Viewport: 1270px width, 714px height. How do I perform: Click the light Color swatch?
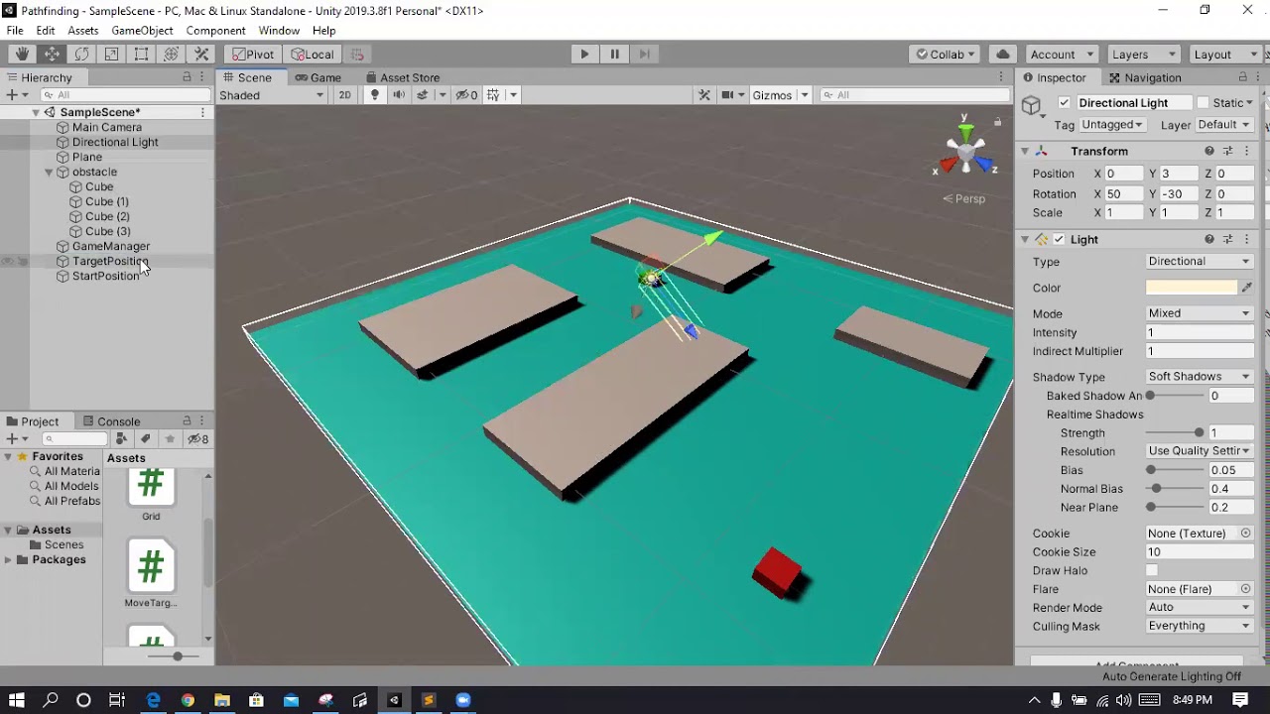pos(1192,288)
